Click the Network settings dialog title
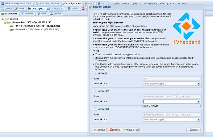Image resolution: width=213 pixels, height=137 pixels. (102, 7)
